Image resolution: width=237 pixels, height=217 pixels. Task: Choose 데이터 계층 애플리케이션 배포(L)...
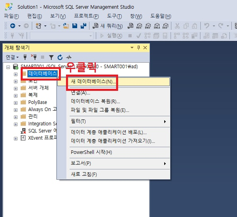[113, 132]
